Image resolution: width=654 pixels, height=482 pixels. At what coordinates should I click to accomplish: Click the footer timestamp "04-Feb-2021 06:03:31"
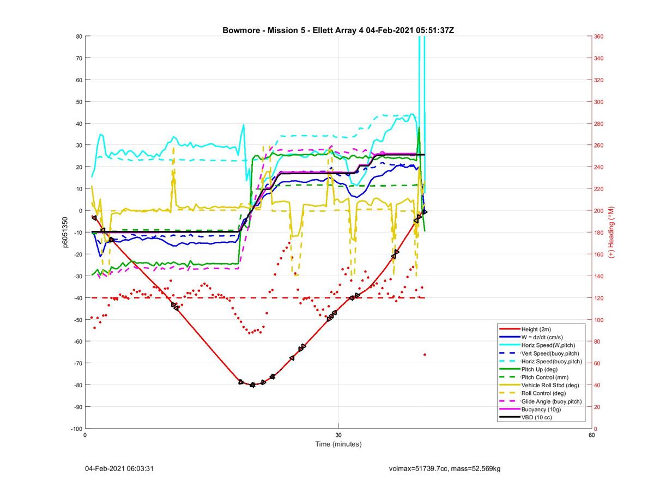pyautogui.click(x=119, y=468)
